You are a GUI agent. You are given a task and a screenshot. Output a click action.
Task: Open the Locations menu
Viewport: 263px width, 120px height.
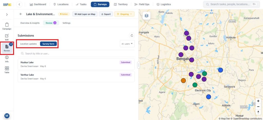pyautogui.click(x=61, y=4)
